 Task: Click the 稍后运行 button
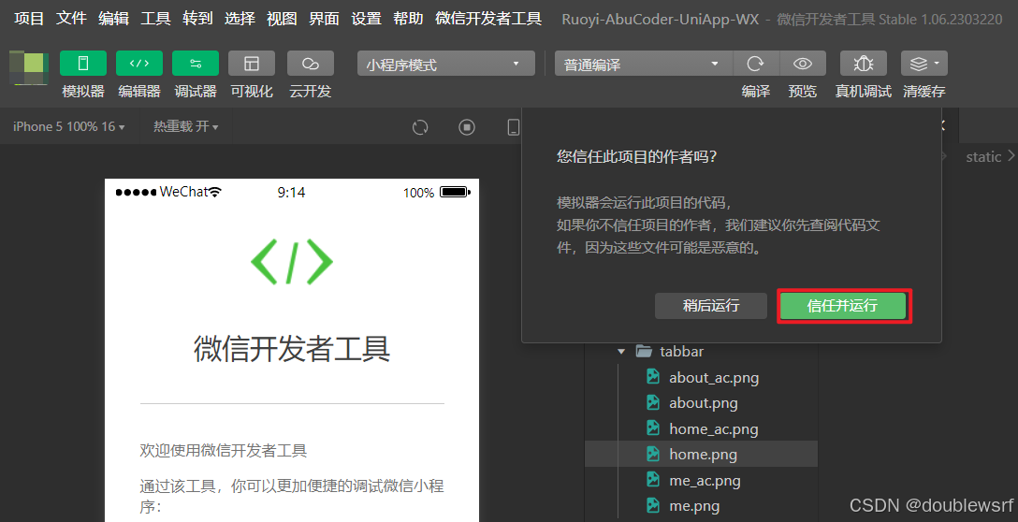(711, 305)
